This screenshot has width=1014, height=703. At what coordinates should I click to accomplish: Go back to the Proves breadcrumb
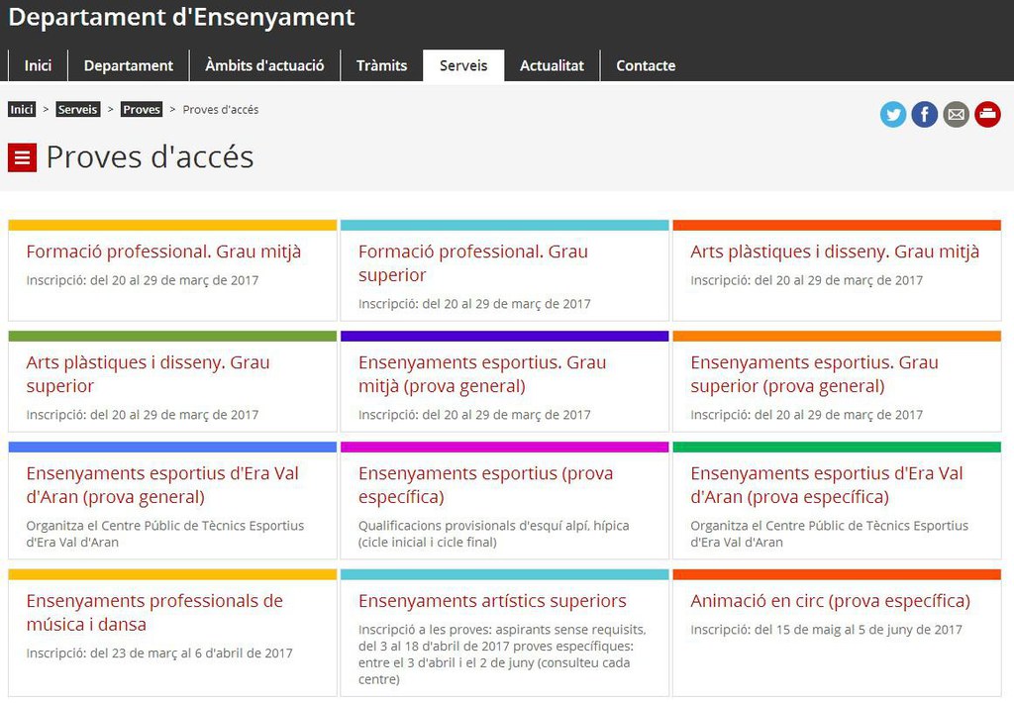coord(141,110)
